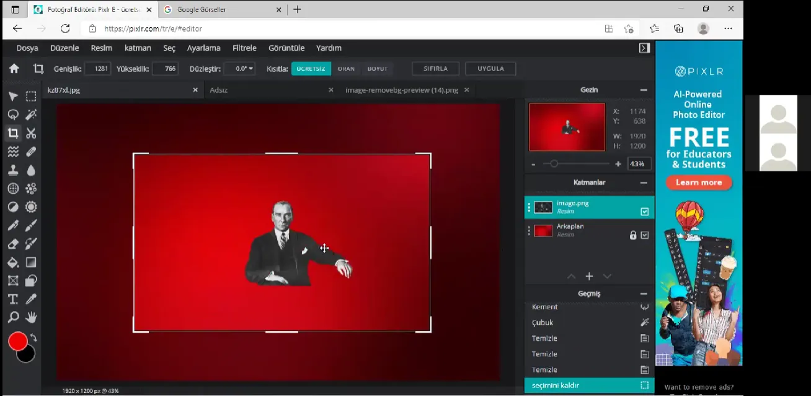Select the Color Picker eyedropper tool
Viewport: 811px width, 396px height.
tap(31, 299)
